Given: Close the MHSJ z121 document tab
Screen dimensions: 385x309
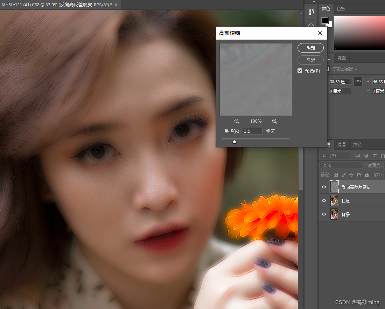Looking at the screenshot, I should [x=116, y=5].
